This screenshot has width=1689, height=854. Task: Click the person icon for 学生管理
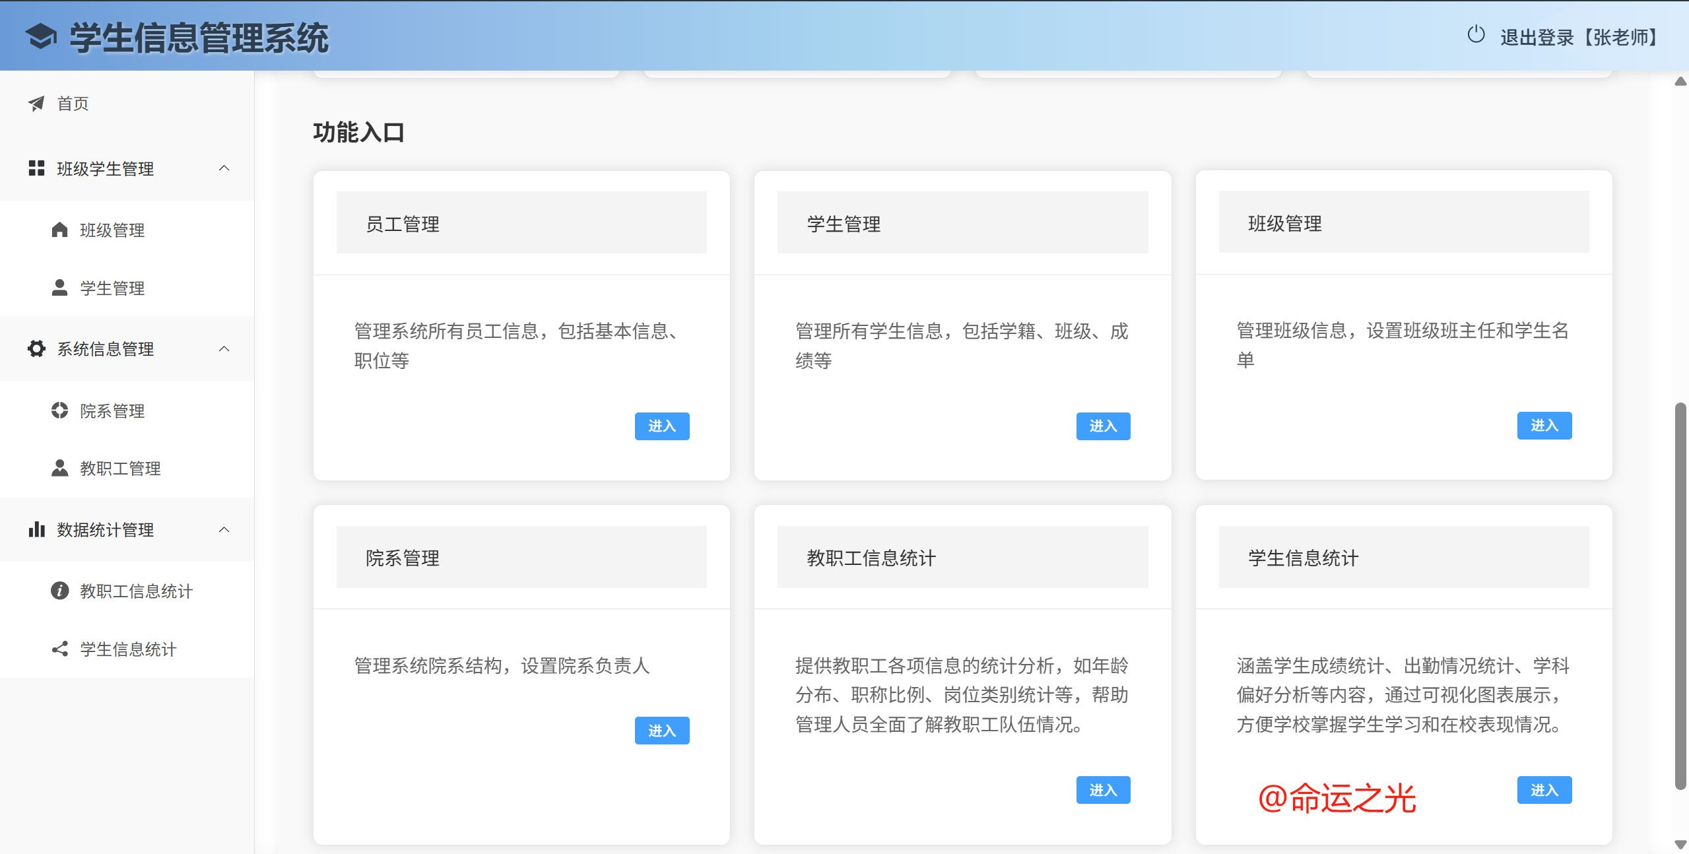tap(59, 288)
